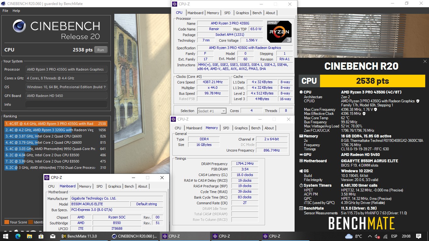Switch to Mainboard tab in top CPU-Z window
429x241 pixels.
point(195,13)
